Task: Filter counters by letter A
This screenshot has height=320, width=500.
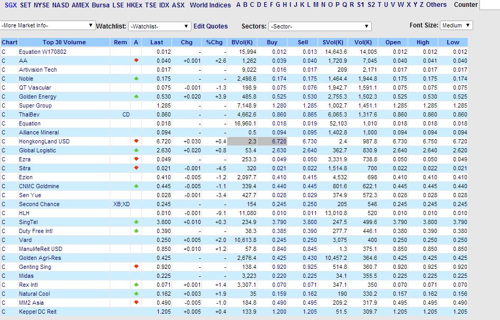Action: (x=238, y=5)
